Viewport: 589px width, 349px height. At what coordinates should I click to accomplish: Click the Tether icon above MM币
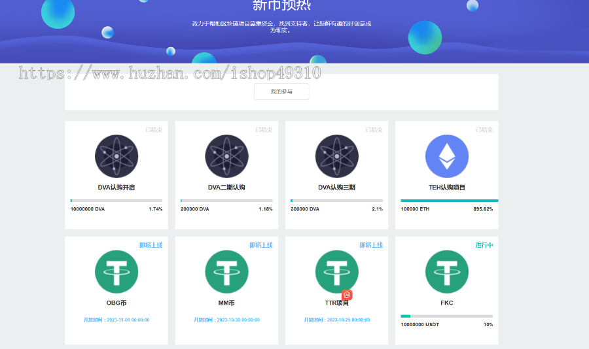226,272
